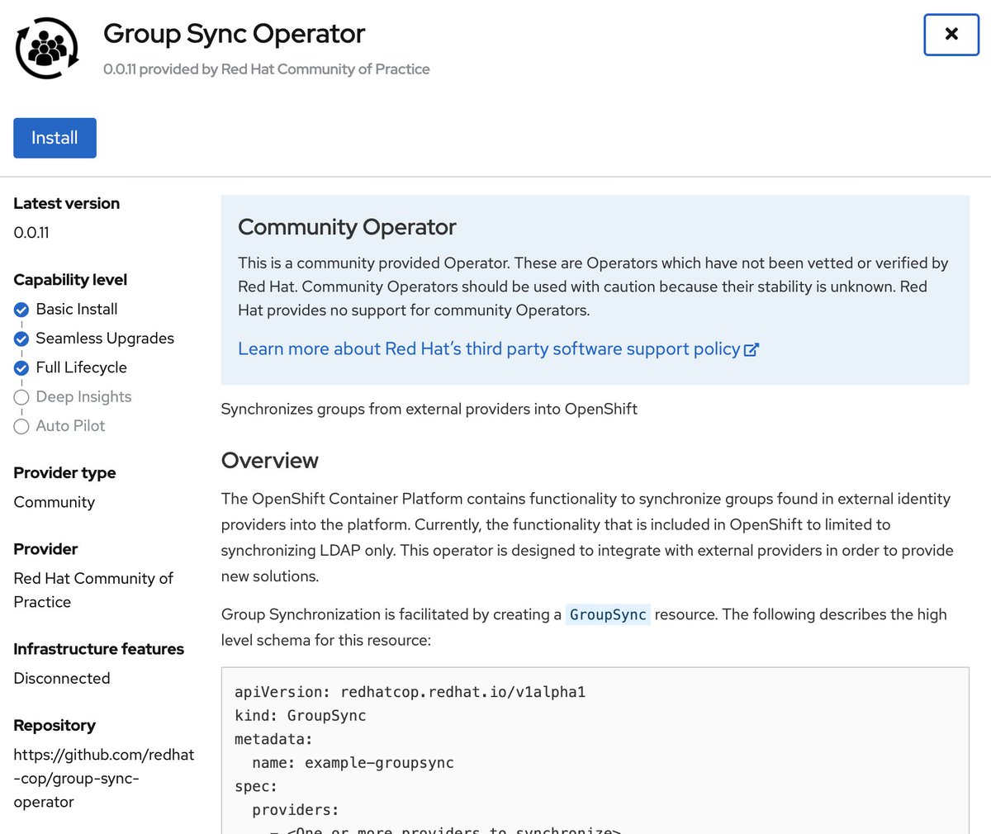Image resolution: width=991 pixels, height=834 pixels.
Task: Click the Capability level heading
Action: (70, 280)
